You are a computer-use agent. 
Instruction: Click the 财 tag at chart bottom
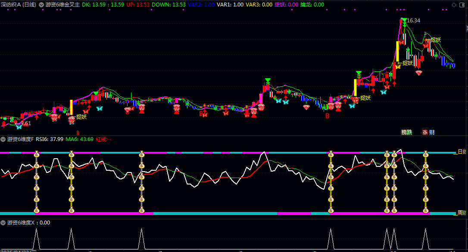pyautogui.click(x=432, y=132)
